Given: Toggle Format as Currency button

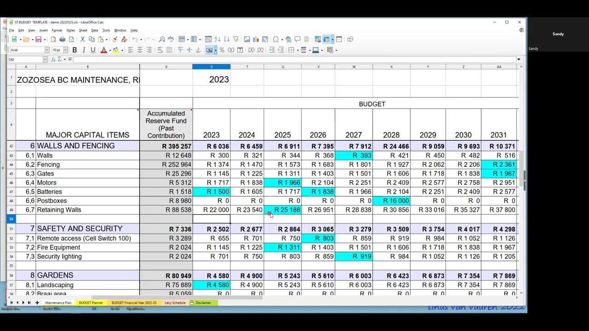Looking at the screenshot, I should (x=209, y=50).
